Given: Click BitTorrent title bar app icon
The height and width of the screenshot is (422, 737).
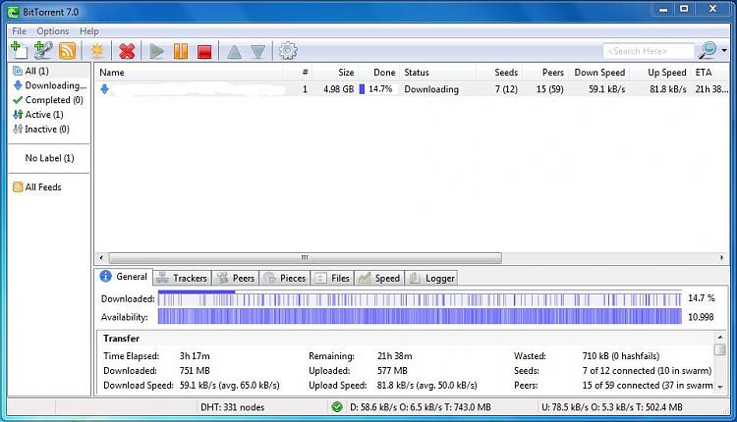Looking at the screenshot, I should (13, 12).
